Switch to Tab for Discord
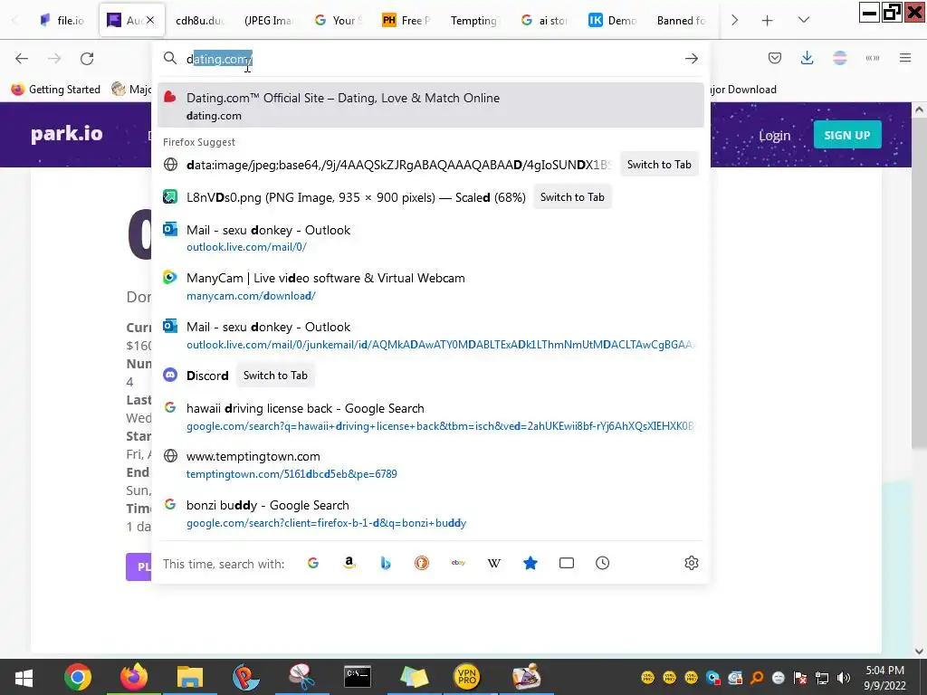The width and height of the screenshot is (927, 695). (x=275, y=376)
